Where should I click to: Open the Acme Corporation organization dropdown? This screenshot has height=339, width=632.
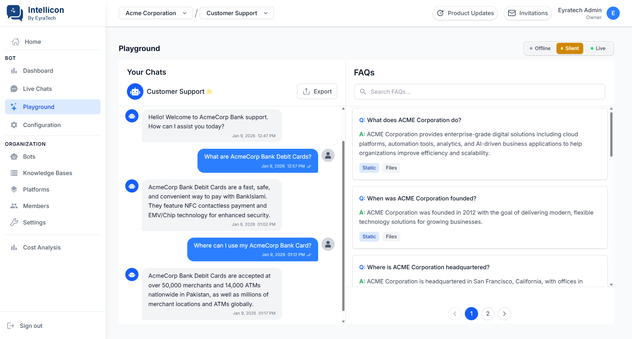(156, 13)
